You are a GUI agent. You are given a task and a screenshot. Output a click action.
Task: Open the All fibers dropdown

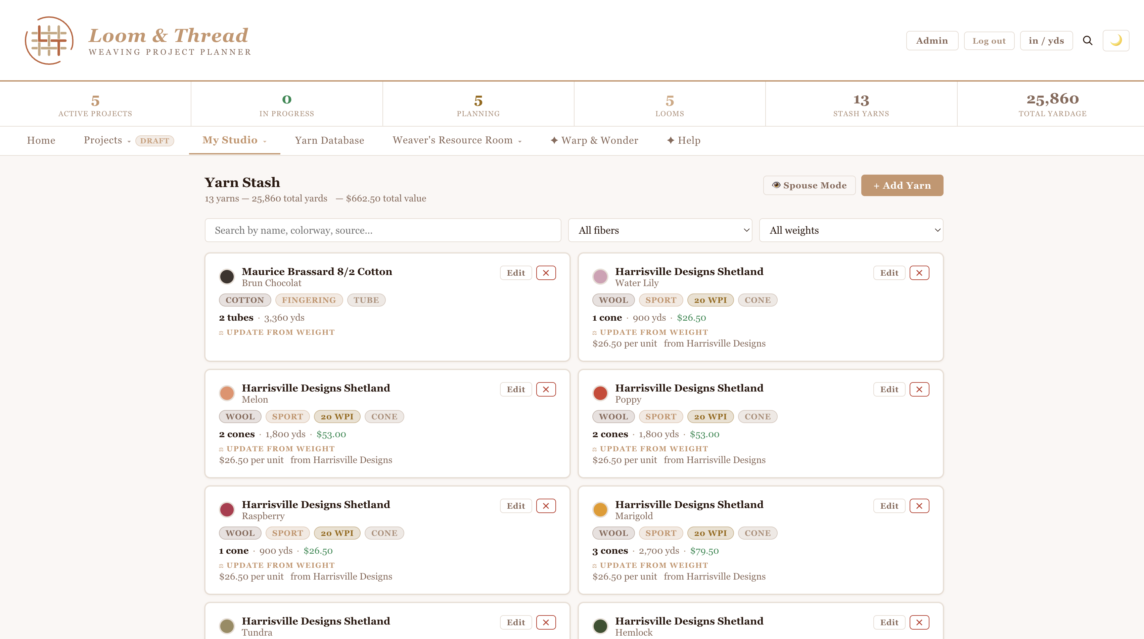[660, 230]
